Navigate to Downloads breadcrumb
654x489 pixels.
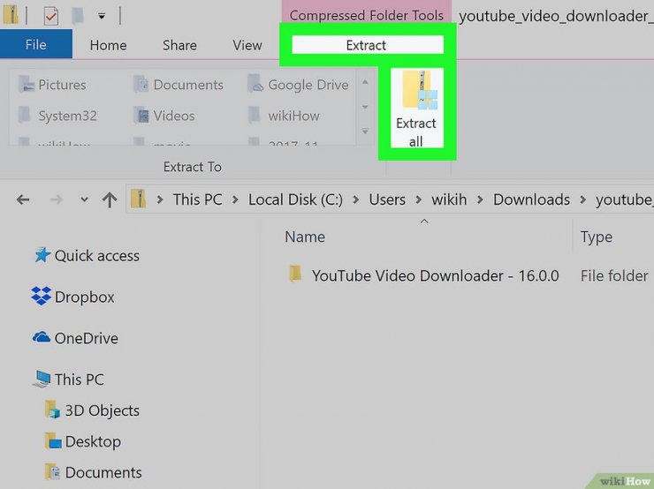(x=531, y=199)
